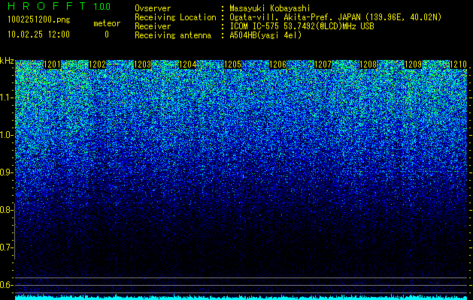
Task: Click the Receiving Location label
Action: point(175,17)
